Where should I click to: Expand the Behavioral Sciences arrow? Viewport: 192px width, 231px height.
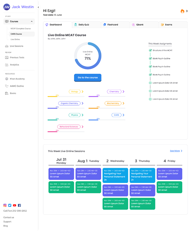pos(82,127)
